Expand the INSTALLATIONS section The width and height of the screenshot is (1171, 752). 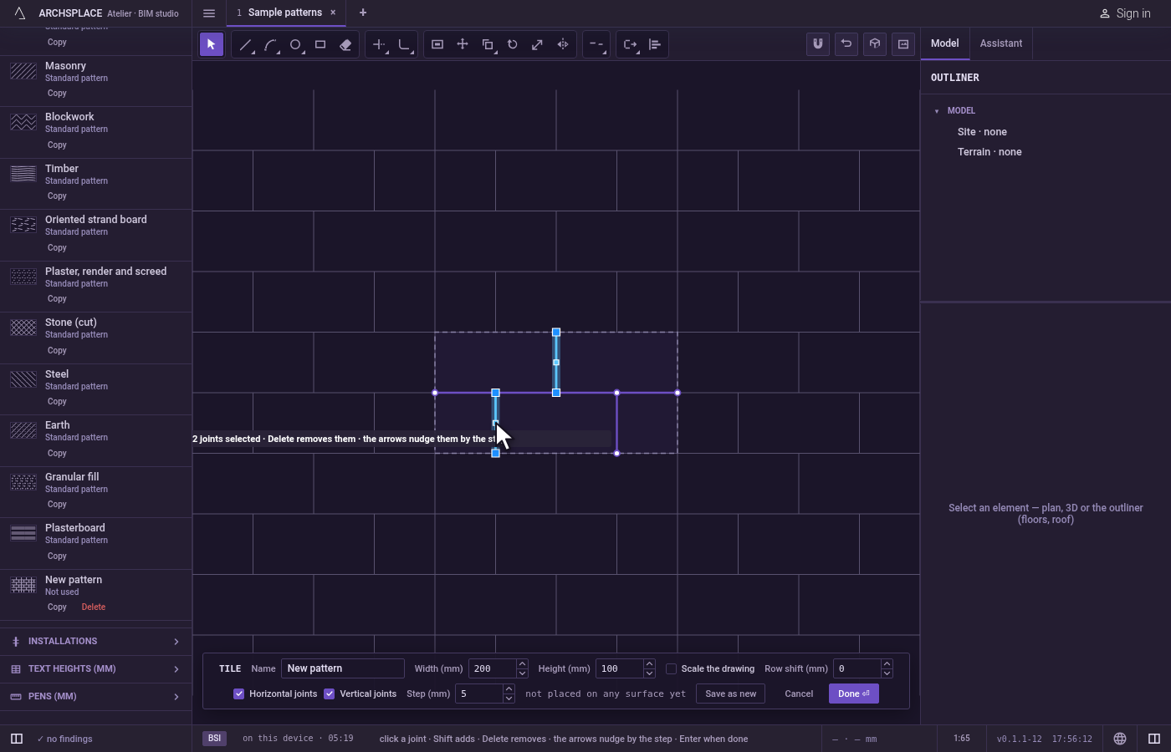(95, 642)
